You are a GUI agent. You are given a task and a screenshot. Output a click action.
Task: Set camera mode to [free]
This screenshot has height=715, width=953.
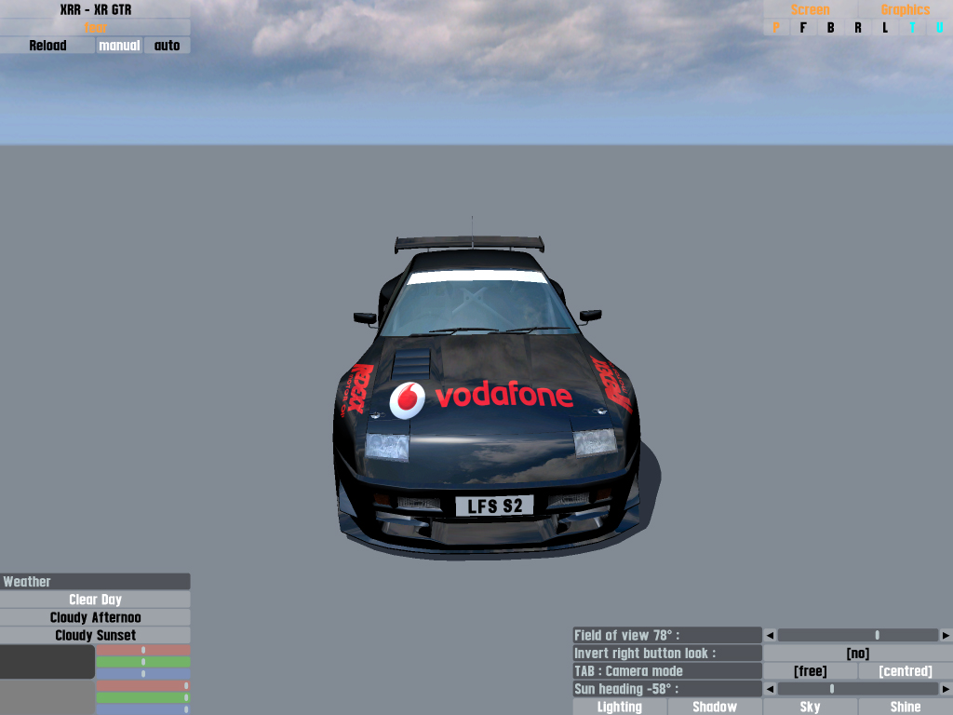[811, 671]
